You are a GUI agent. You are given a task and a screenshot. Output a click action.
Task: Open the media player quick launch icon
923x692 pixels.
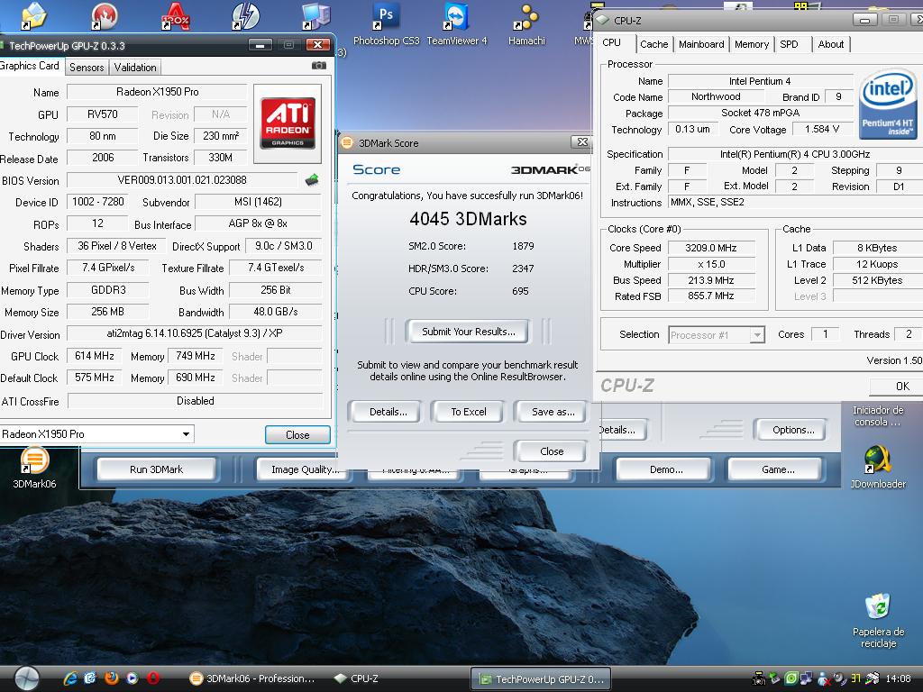(x=132, y=678)
